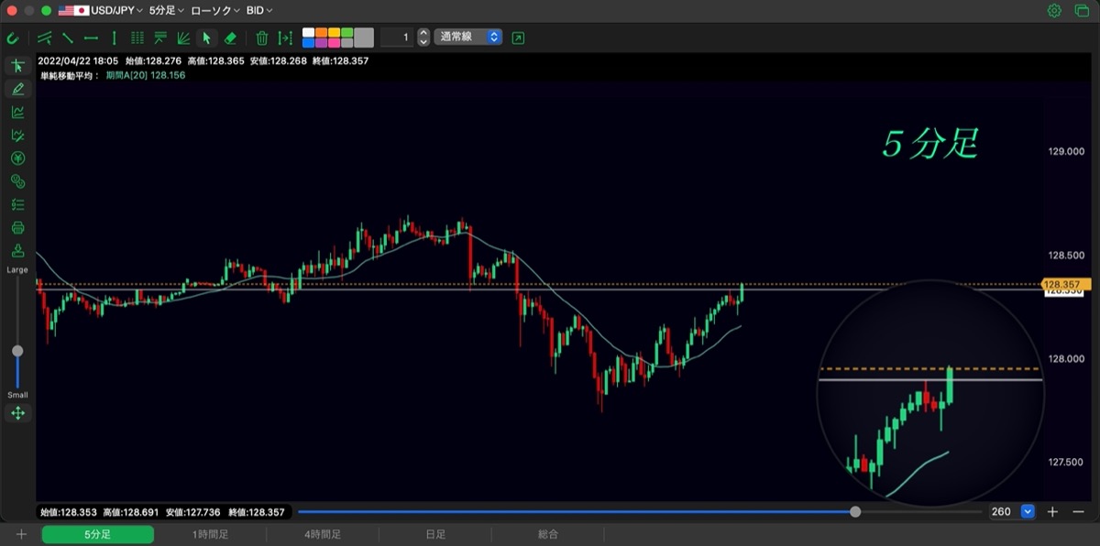Open the 260 candle count dropdown
This screenshot has height=546, width=1100.
coord(1028,511)
